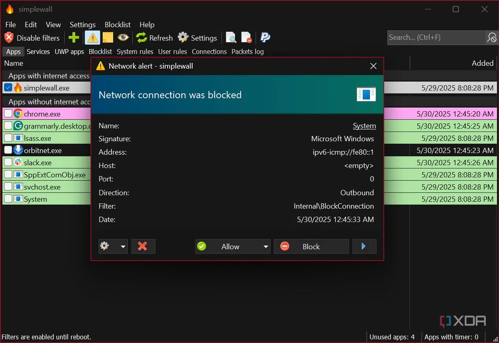Viewport: 499px width, 343px height.
Task: Switch to the Connections tab
Action: [x=209, y=52]
